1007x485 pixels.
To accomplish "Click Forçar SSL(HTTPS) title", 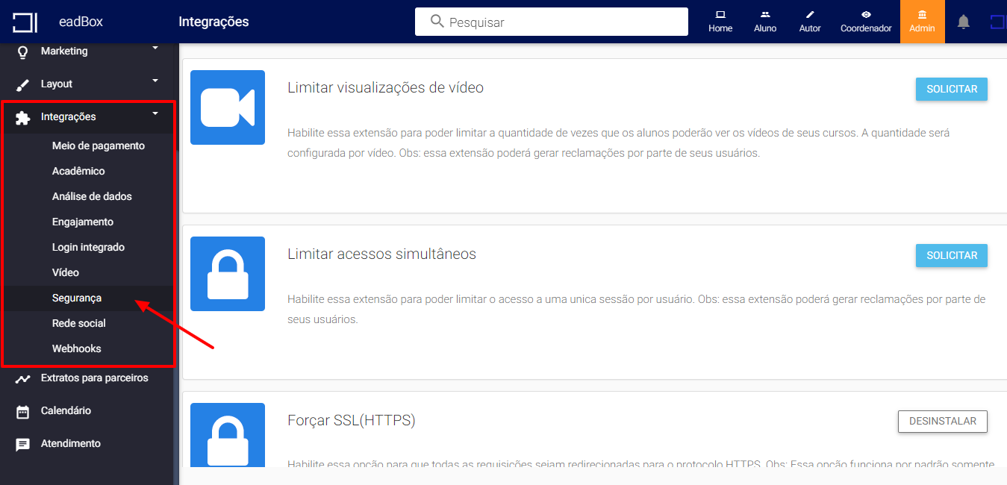I will coord(351,420).
